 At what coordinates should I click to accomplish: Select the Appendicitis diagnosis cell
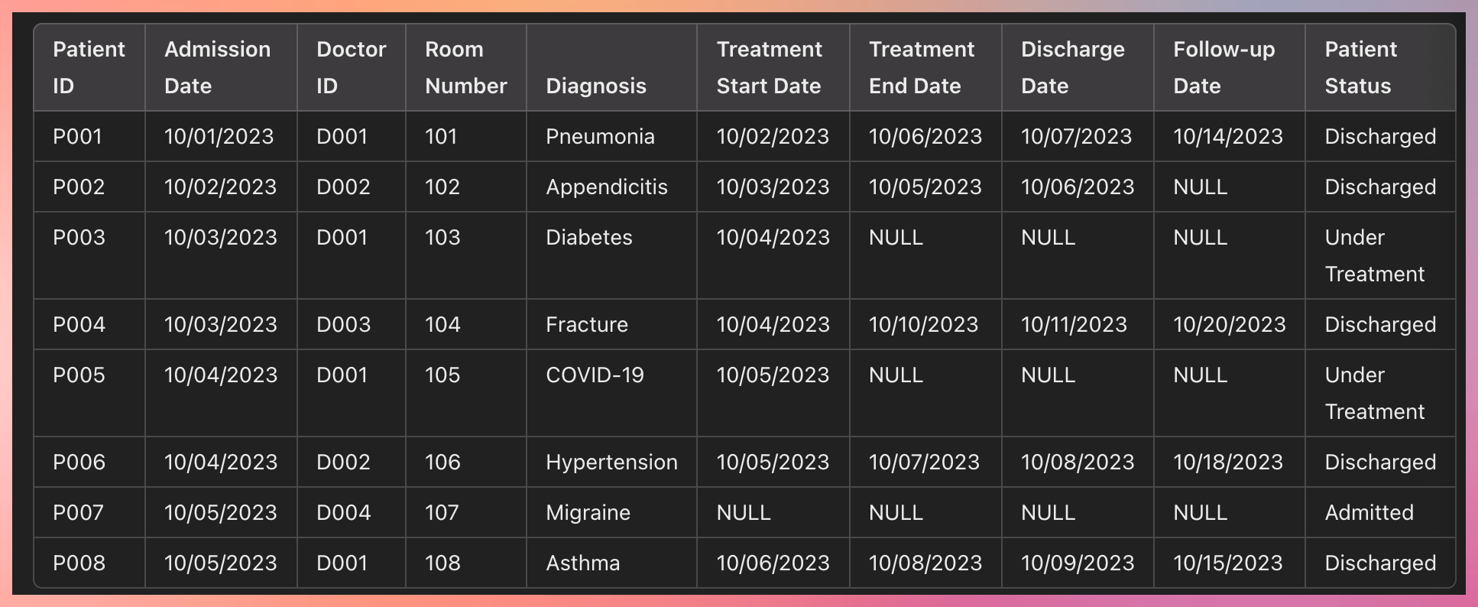pyautogui.click(x=606, y=187)
